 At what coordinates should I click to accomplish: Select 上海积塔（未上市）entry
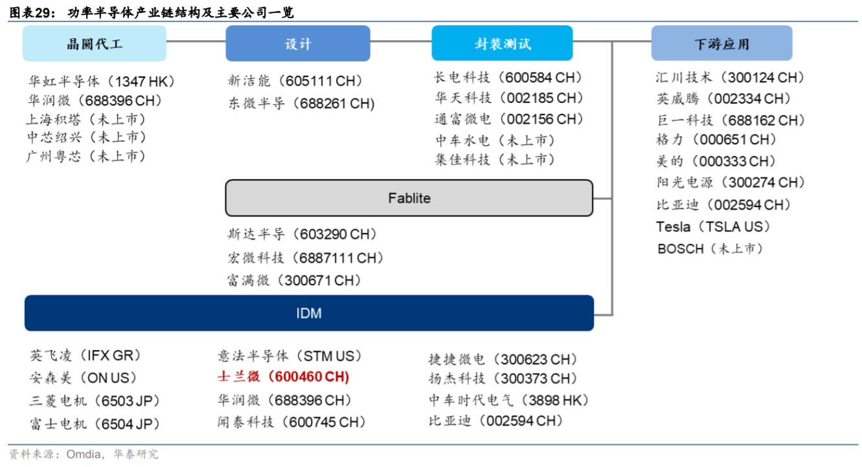tap(86, 120)
